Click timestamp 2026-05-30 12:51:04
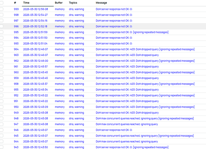Viewport: 206px width, 149px height. tap(35, 44)
